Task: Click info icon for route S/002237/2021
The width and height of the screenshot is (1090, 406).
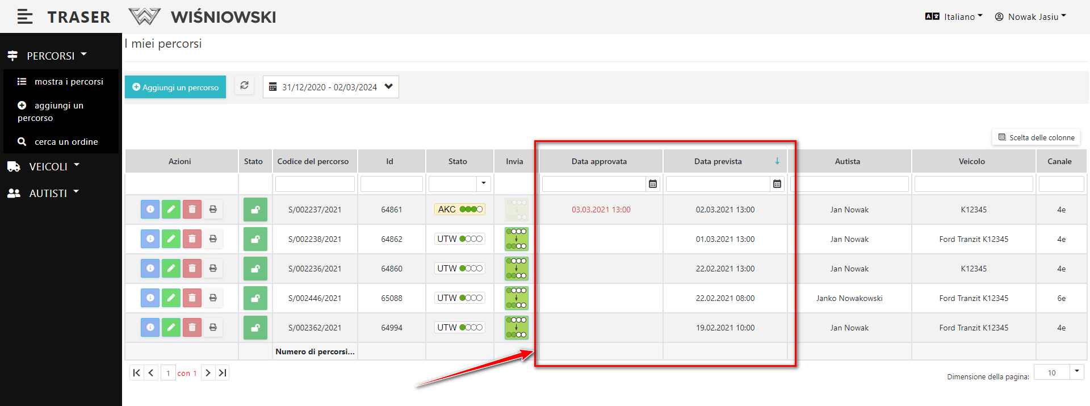Action: point(150,210)
